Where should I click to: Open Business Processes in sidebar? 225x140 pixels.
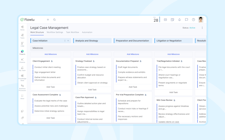(x=22, y=88)
